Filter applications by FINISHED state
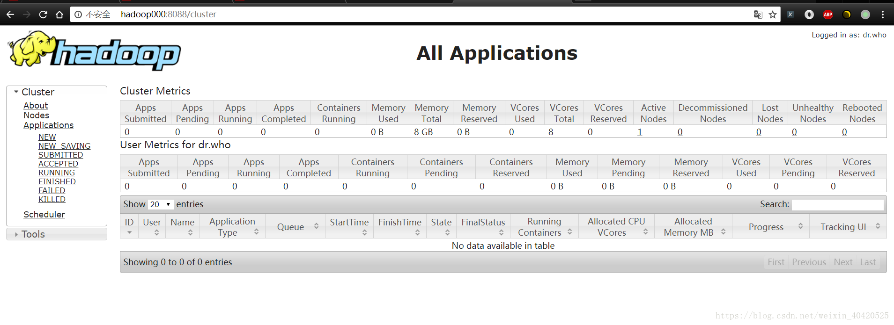Viewport: 894px width, 325px height. coord(57,181)
